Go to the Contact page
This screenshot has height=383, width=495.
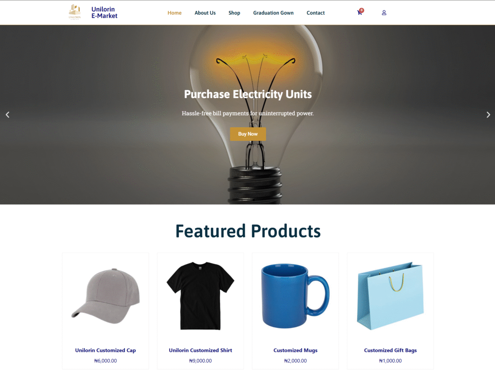(x=316, y=13)
